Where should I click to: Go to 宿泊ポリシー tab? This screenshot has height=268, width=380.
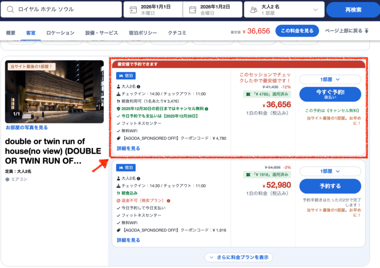(x=143, y=33)
